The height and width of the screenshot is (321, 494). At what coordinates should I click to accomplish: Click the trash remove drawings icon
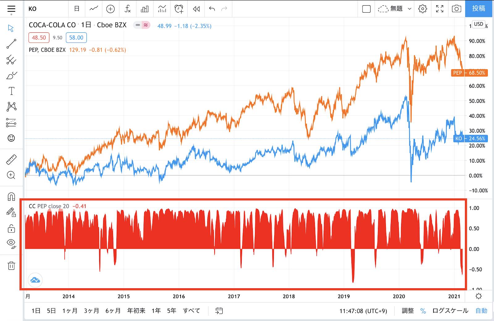coord(11,265)
